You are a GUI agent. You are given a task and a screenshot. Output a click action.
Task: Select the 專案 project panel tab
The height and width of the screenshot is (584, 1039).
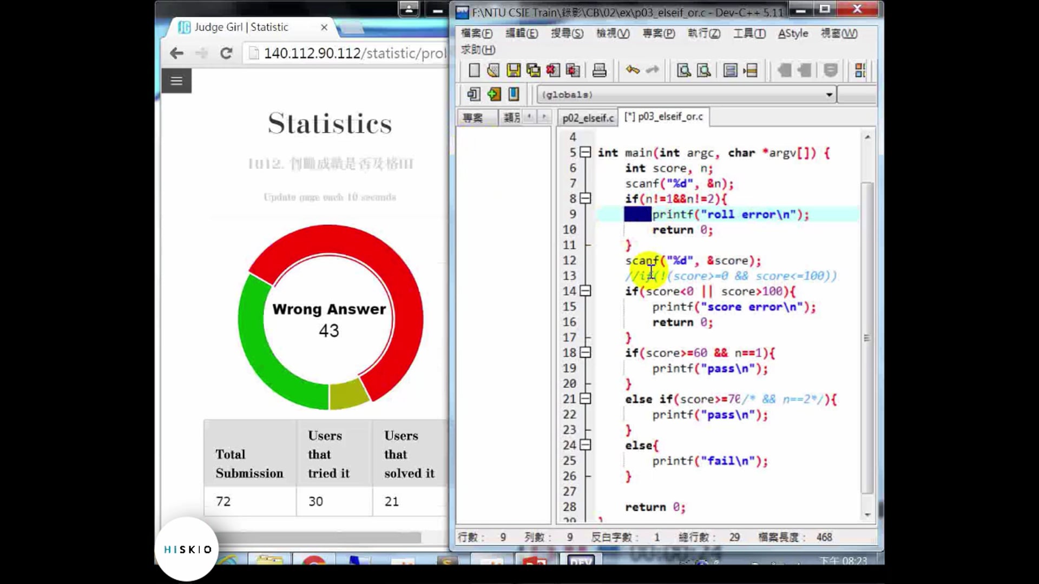(x=473, y=118)
